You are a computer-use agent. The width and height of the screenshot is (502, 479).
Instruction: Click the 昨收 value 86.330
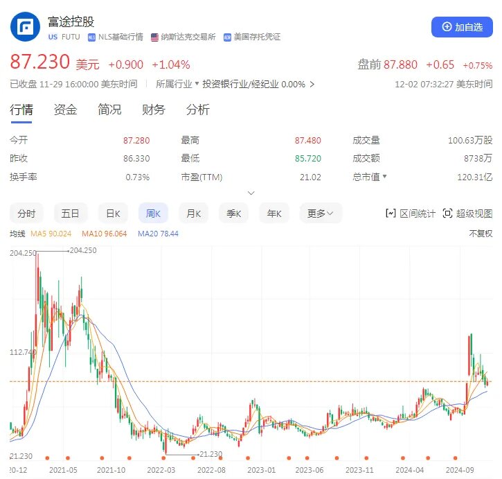[136, 158]
